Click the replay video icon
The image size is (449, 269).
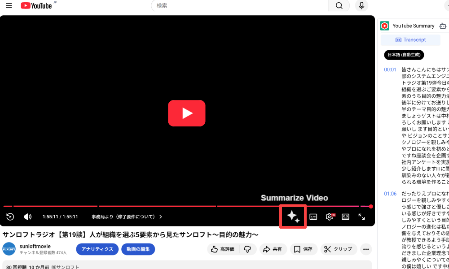coord(10,217)
